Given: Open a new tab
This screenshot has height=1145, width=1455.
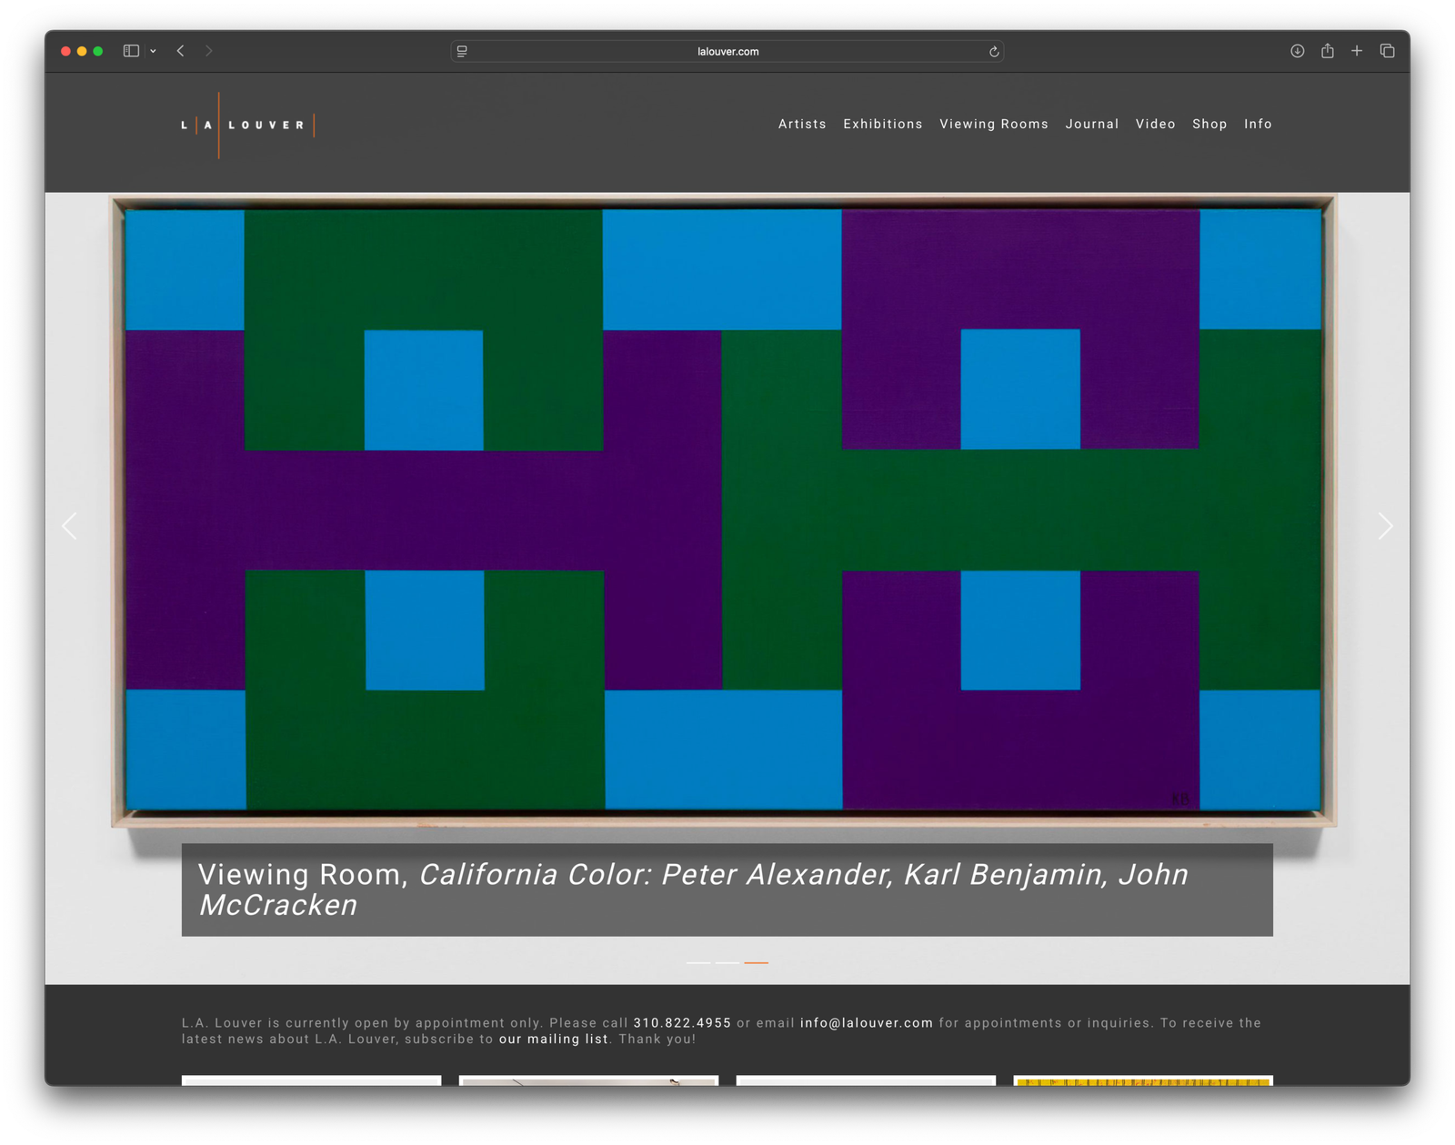Looking at the screenshot, I should [1357, 51].
